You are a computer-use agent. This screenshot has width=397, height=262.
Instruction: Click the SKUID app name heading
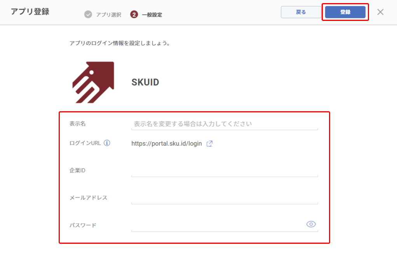(x=145, y=82)
